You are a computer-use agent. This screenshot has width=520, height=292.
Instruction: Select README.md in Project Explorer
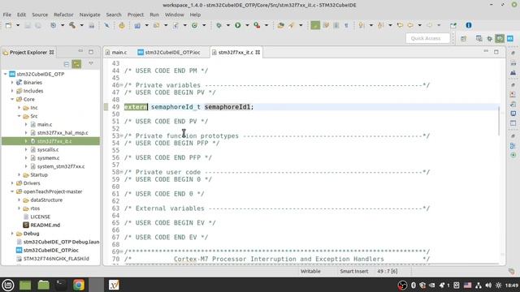[x=45, y=225]
